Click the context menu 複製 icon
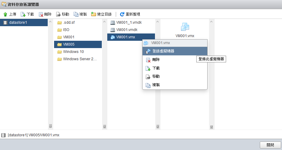This screenshot has height=150, width=282. pos(148,85)
